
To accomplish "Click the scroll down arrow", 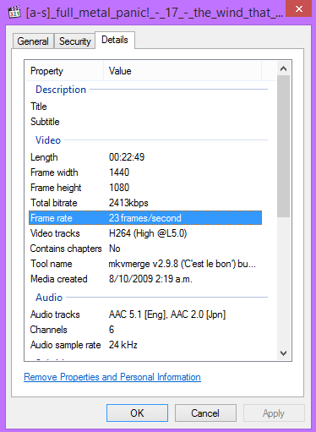I will tap(284, 353).
